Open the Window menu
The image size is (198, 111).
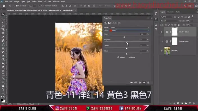(x=56, y=1)
